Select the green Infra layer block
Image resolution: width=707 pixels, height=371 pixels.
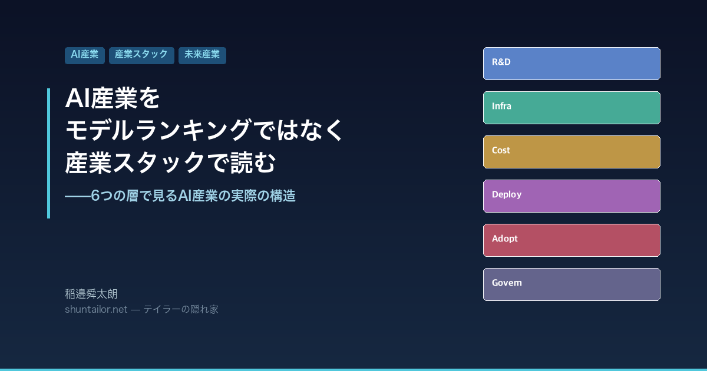click(x=571, y=108)
